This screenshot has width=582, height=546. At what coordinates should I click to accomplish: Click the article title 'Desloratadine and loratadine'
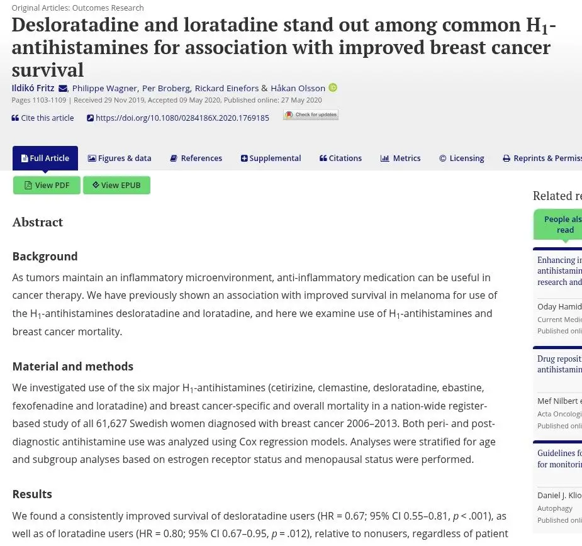point(284,47)
